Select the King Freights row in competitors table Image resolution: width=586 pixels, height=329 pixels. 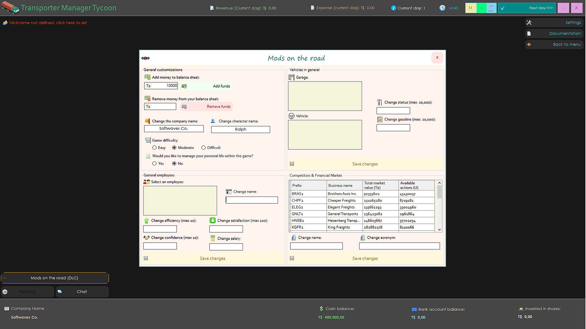click(362, 227)
